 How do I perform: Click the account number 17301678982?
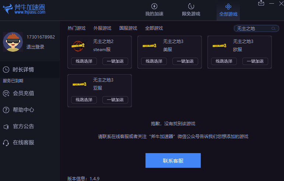pos(41,37)
